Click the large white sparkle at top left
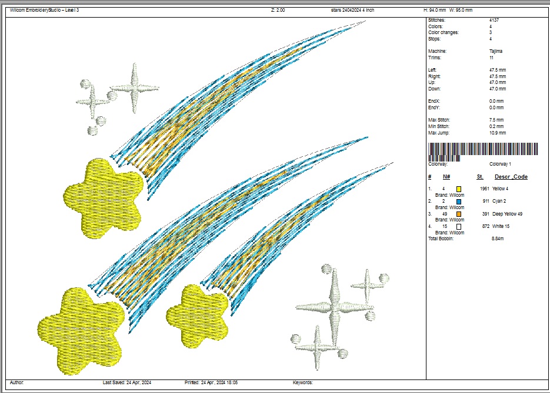 [x=135, y=88]
